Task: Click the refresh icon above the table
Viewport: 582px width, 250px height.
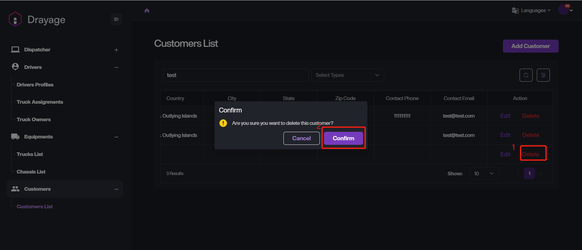Action: pos(526,75)
